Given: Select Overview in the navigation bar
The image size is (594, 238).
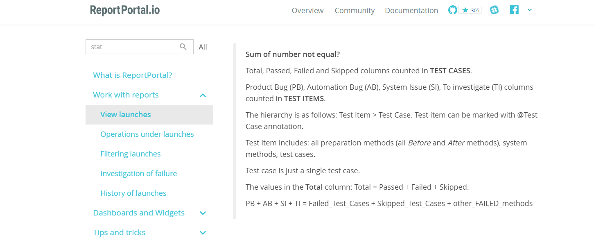Looking at the screenshot, I should tap(307, 10).
